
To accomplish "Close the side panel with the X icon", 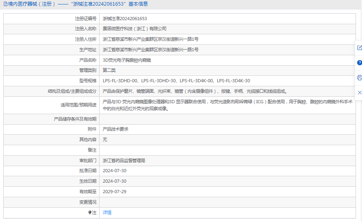I will 360,93.
